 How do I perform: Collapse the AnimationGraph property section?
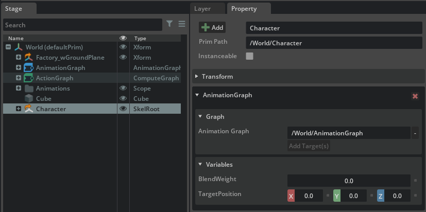point(197,95)
